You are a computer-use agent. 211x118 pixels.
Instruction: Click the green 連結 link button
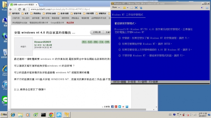tap(96, 42)
